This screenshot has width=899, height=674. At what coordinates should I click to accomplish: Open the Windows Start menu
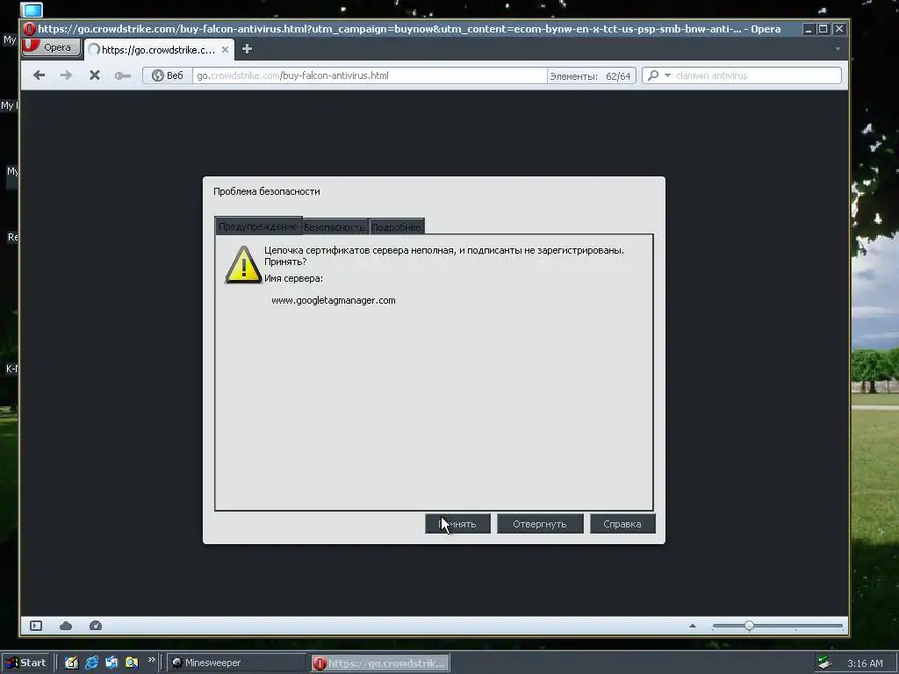click(26, 663)
